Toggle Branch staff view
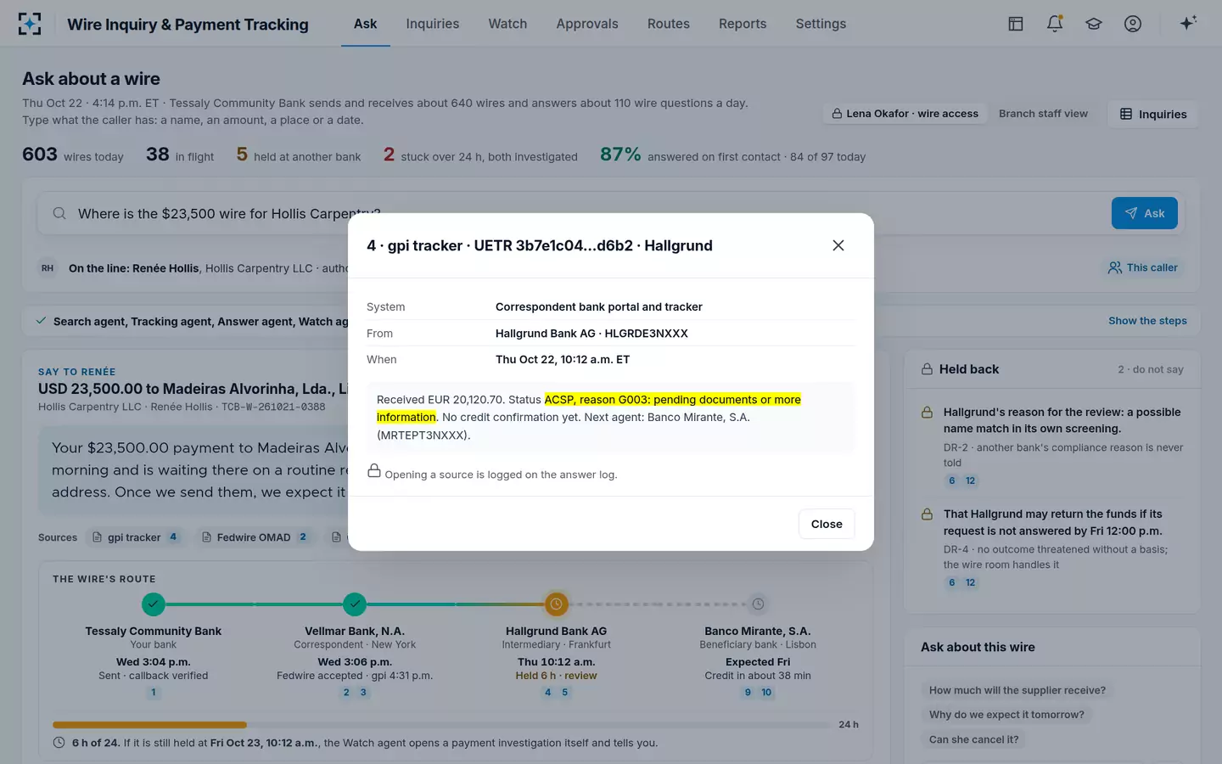This screenshot has height=764, width=1222. point(1043,114)
